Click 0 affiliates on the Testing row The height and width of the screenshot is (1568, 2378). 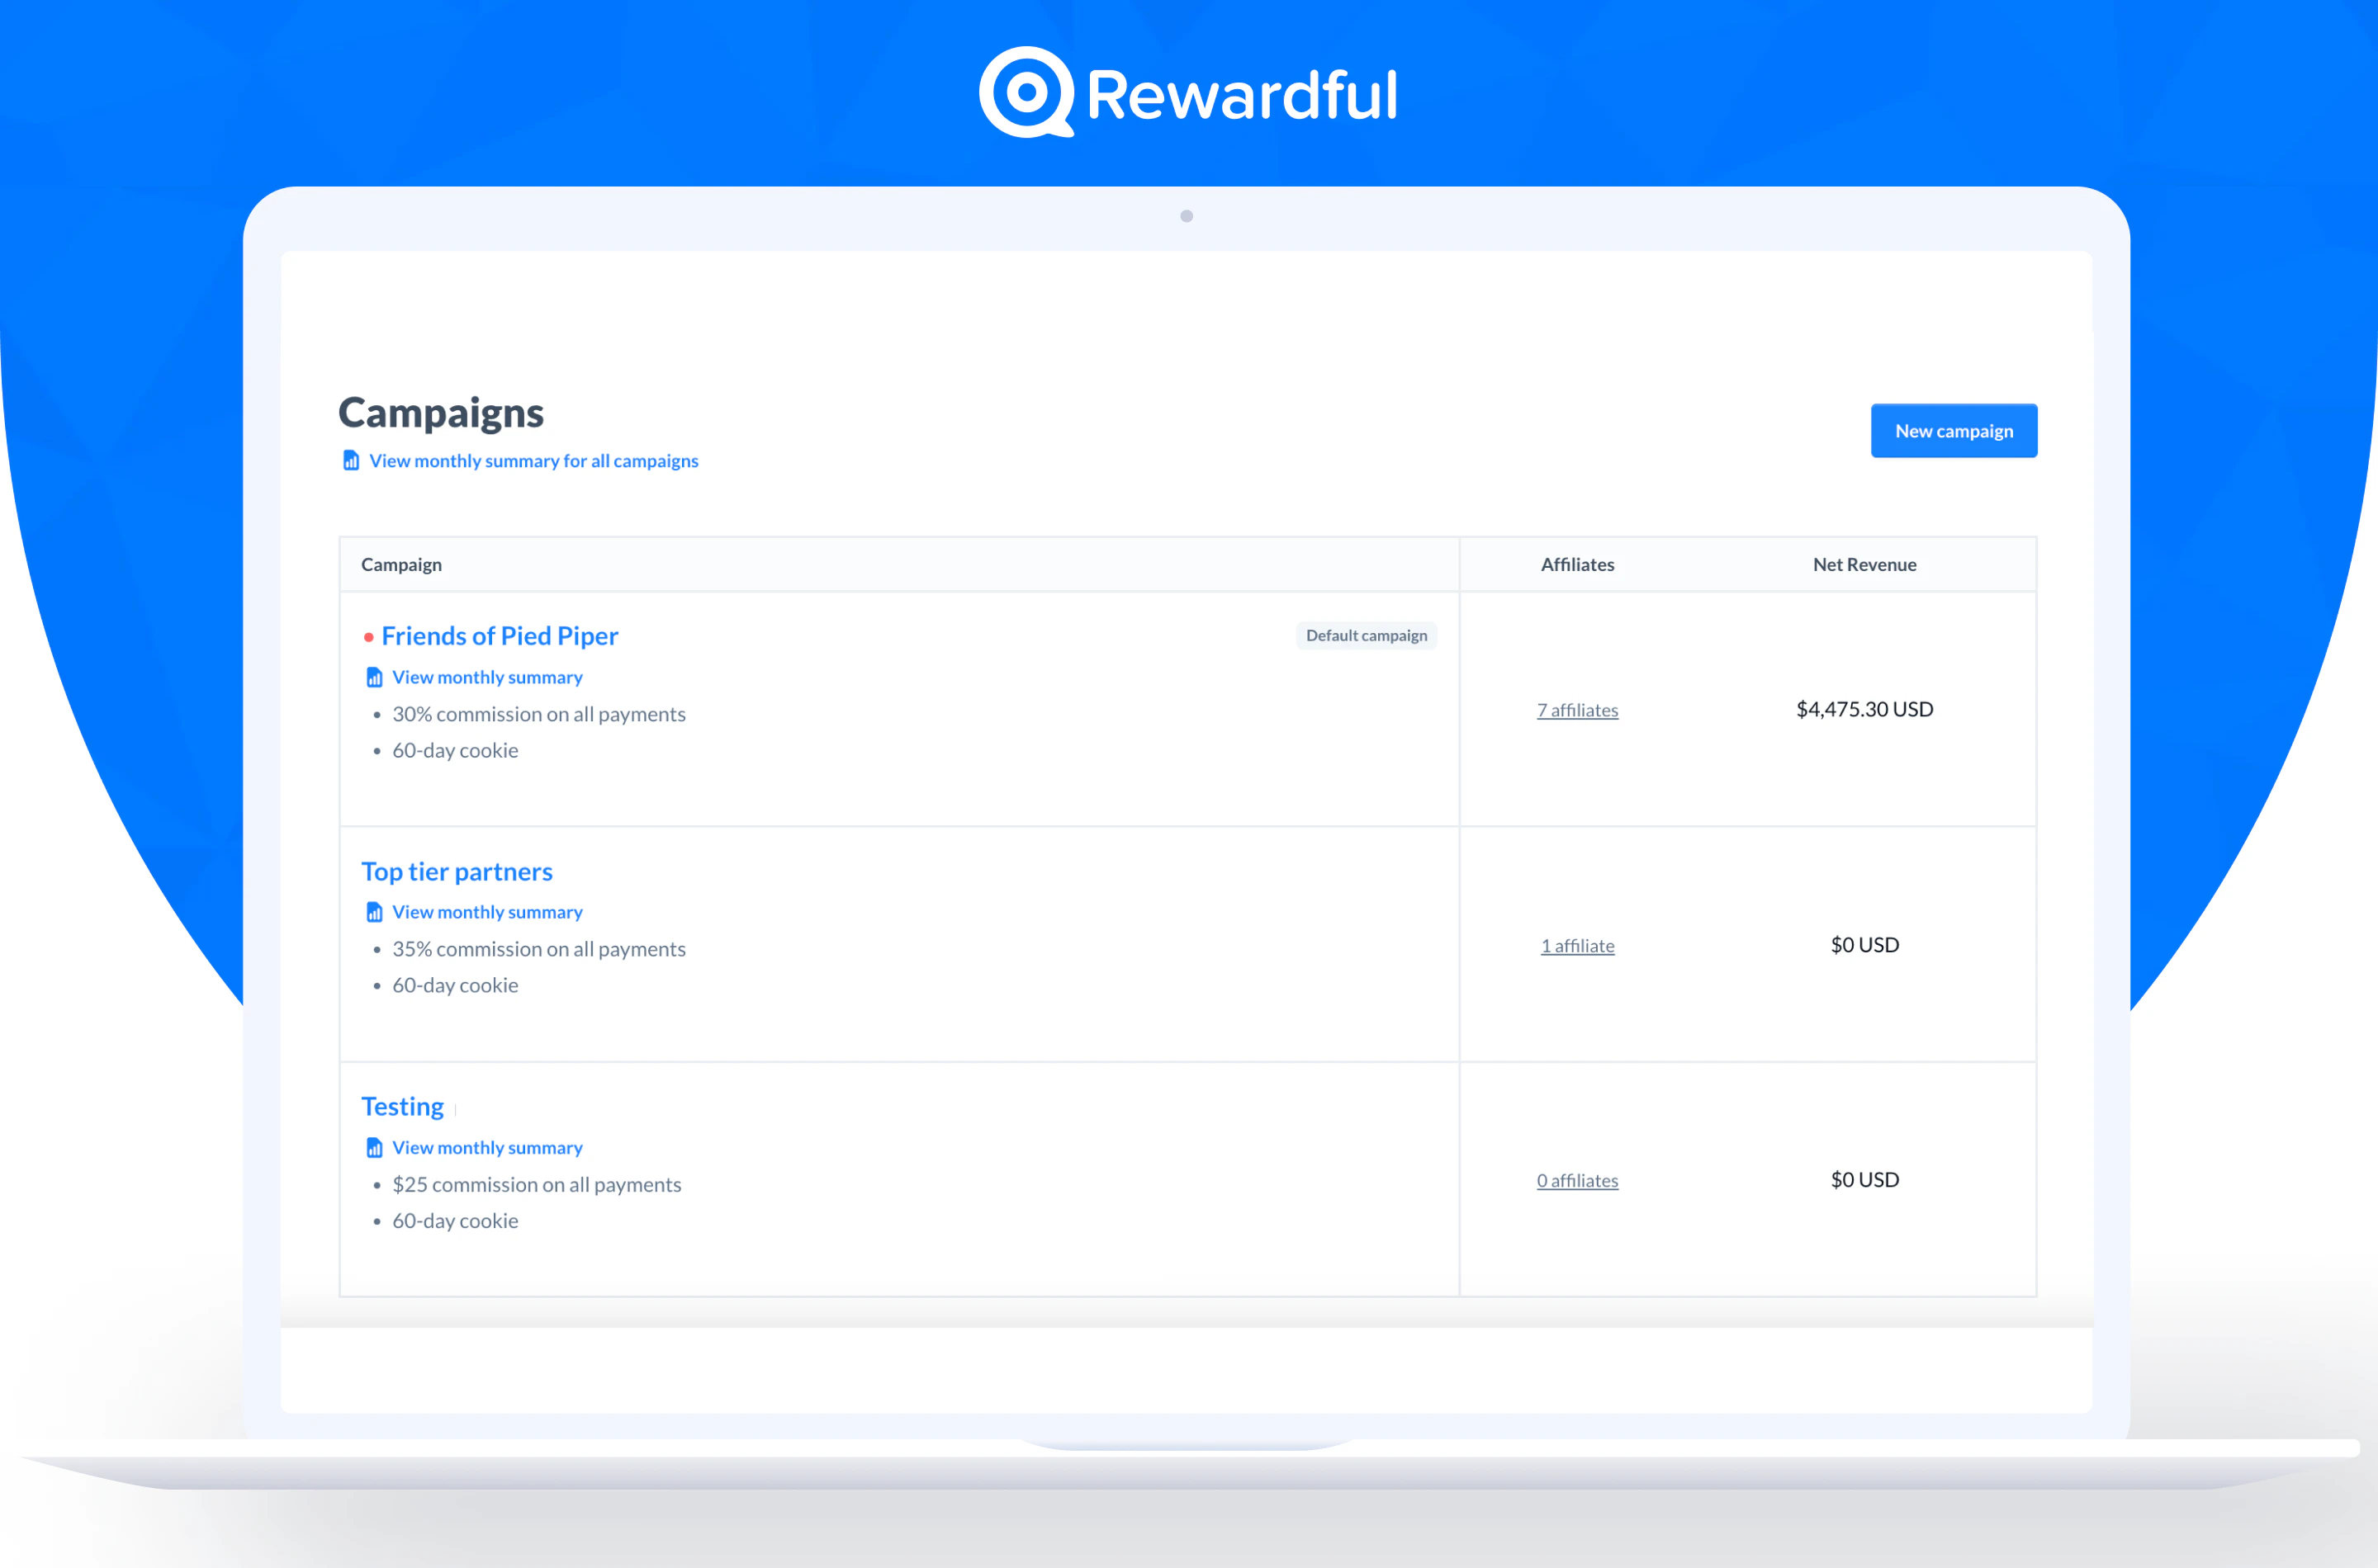click(1576, 1180)
